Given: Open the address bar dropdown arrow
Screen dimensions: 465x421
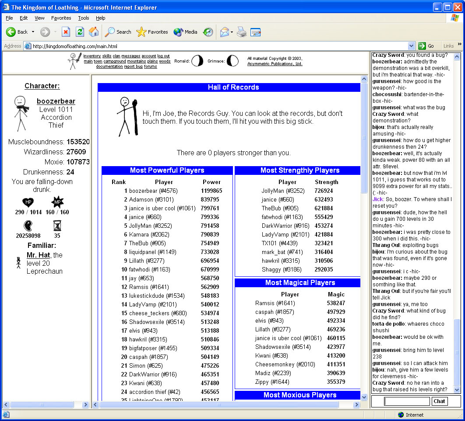Looking at the screenshot, I should click(x=411, y=46).
